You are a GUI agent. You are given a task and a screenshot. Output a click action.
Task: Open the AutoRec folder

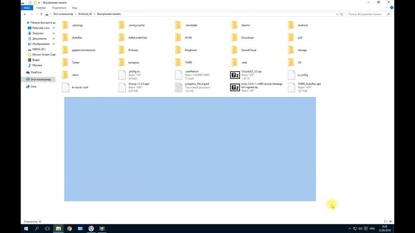(x=72, y=38)
